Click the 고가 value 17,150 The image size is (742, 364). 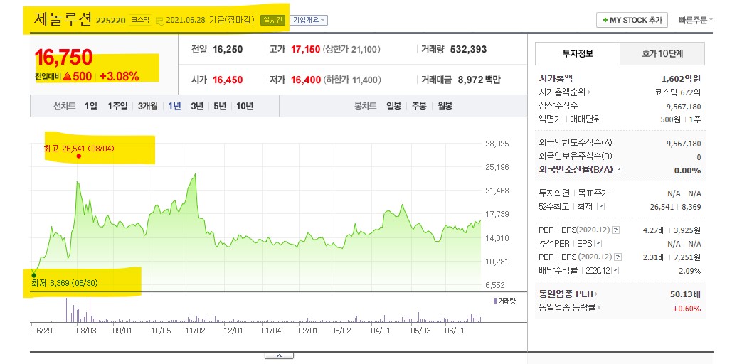click(305, 49)
